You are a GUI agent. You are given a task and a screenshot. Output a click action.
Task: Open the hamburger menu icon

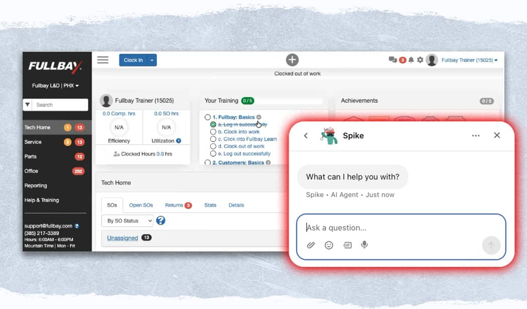(x=103, y=60)
